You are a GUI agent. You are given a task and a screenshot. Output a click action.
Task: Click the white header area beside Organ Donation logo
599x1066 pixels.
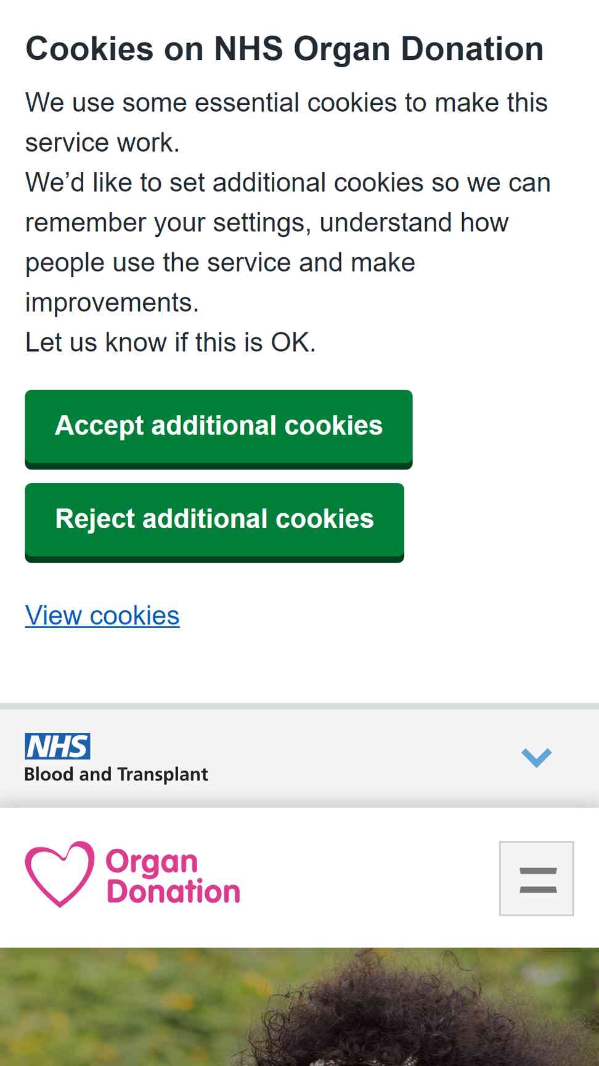[x=370, y=878]
